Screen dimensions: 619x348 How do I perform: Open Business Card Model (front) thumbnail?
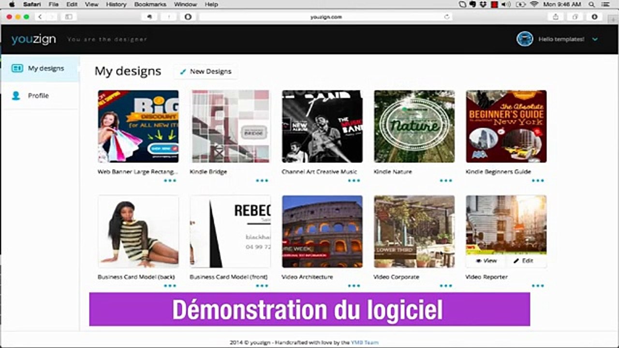tap(230, 232)
